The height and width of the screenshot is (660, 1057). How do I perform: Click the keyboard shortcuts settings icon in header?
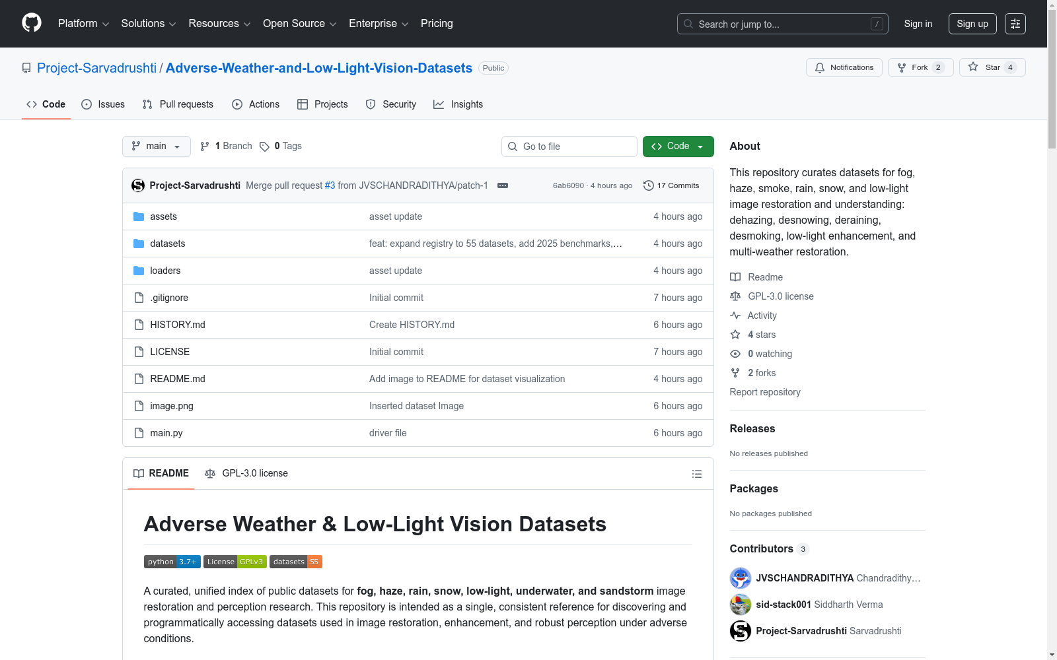pyautogui.click(x=1015, y=24)
